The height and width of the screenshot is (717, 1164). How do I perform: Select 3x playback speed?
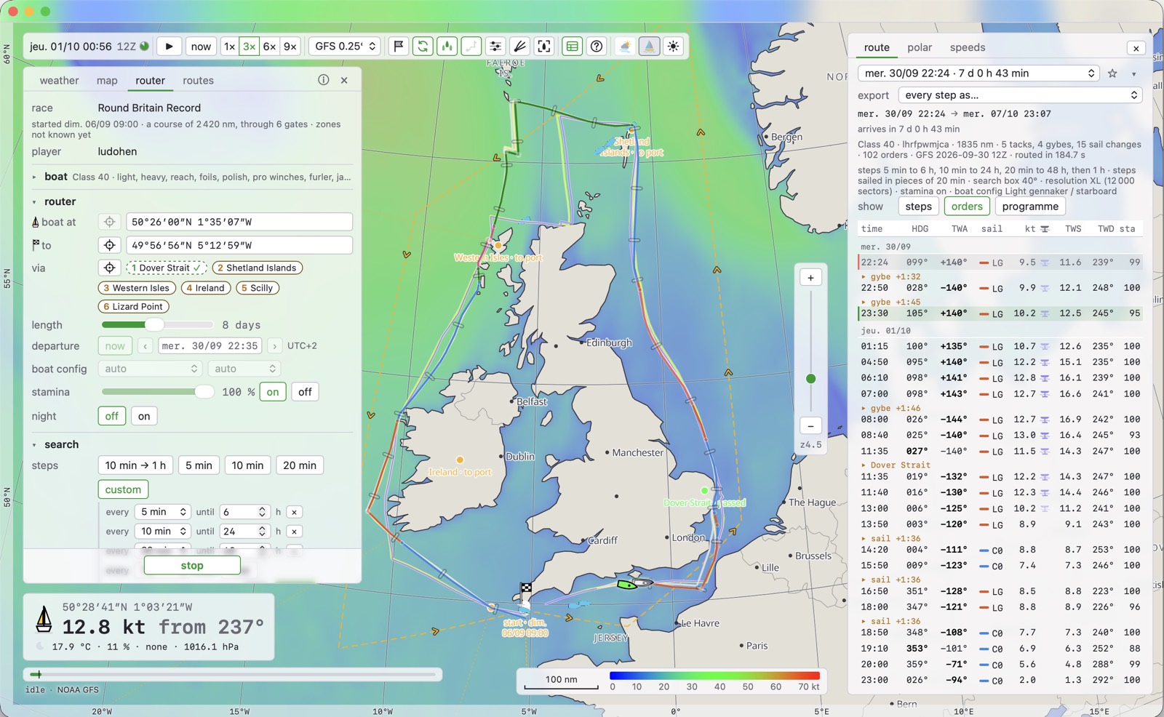(249, 47)
